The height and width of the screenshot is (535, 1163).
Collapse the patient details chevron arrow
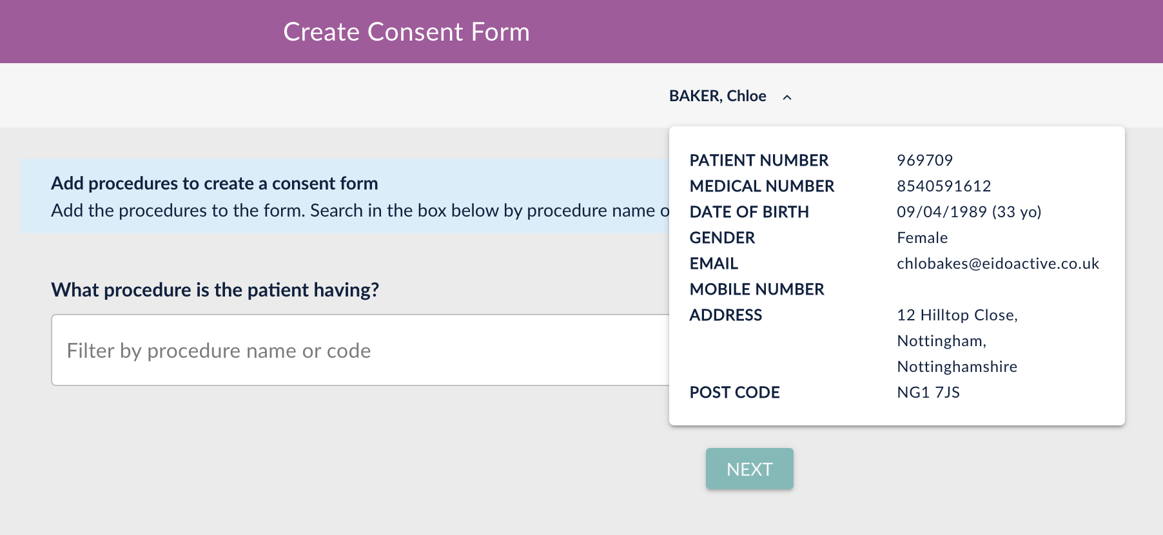click(x=787, y=97)
